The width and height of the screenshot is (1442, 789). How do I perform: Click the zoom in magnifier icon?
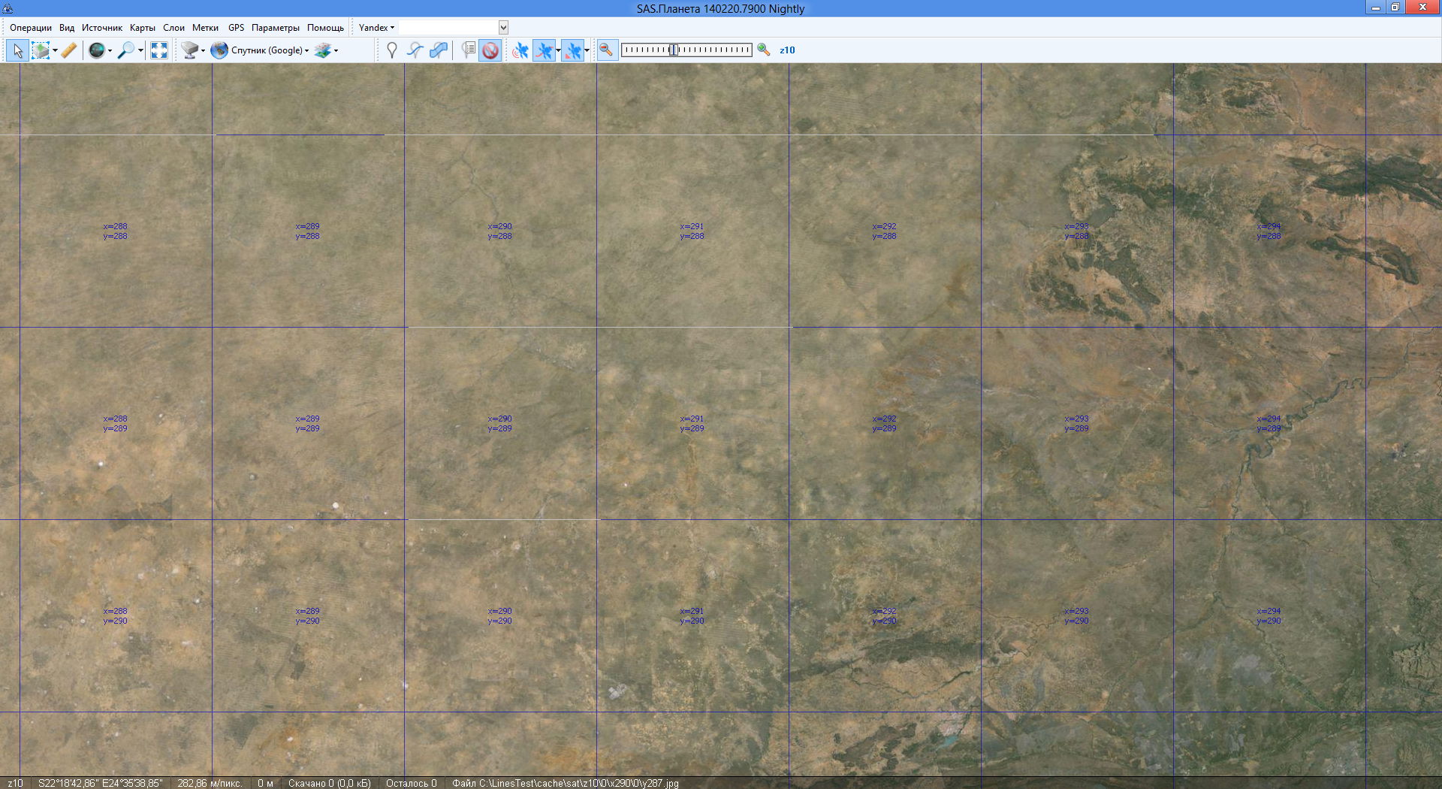coord(764,50)
